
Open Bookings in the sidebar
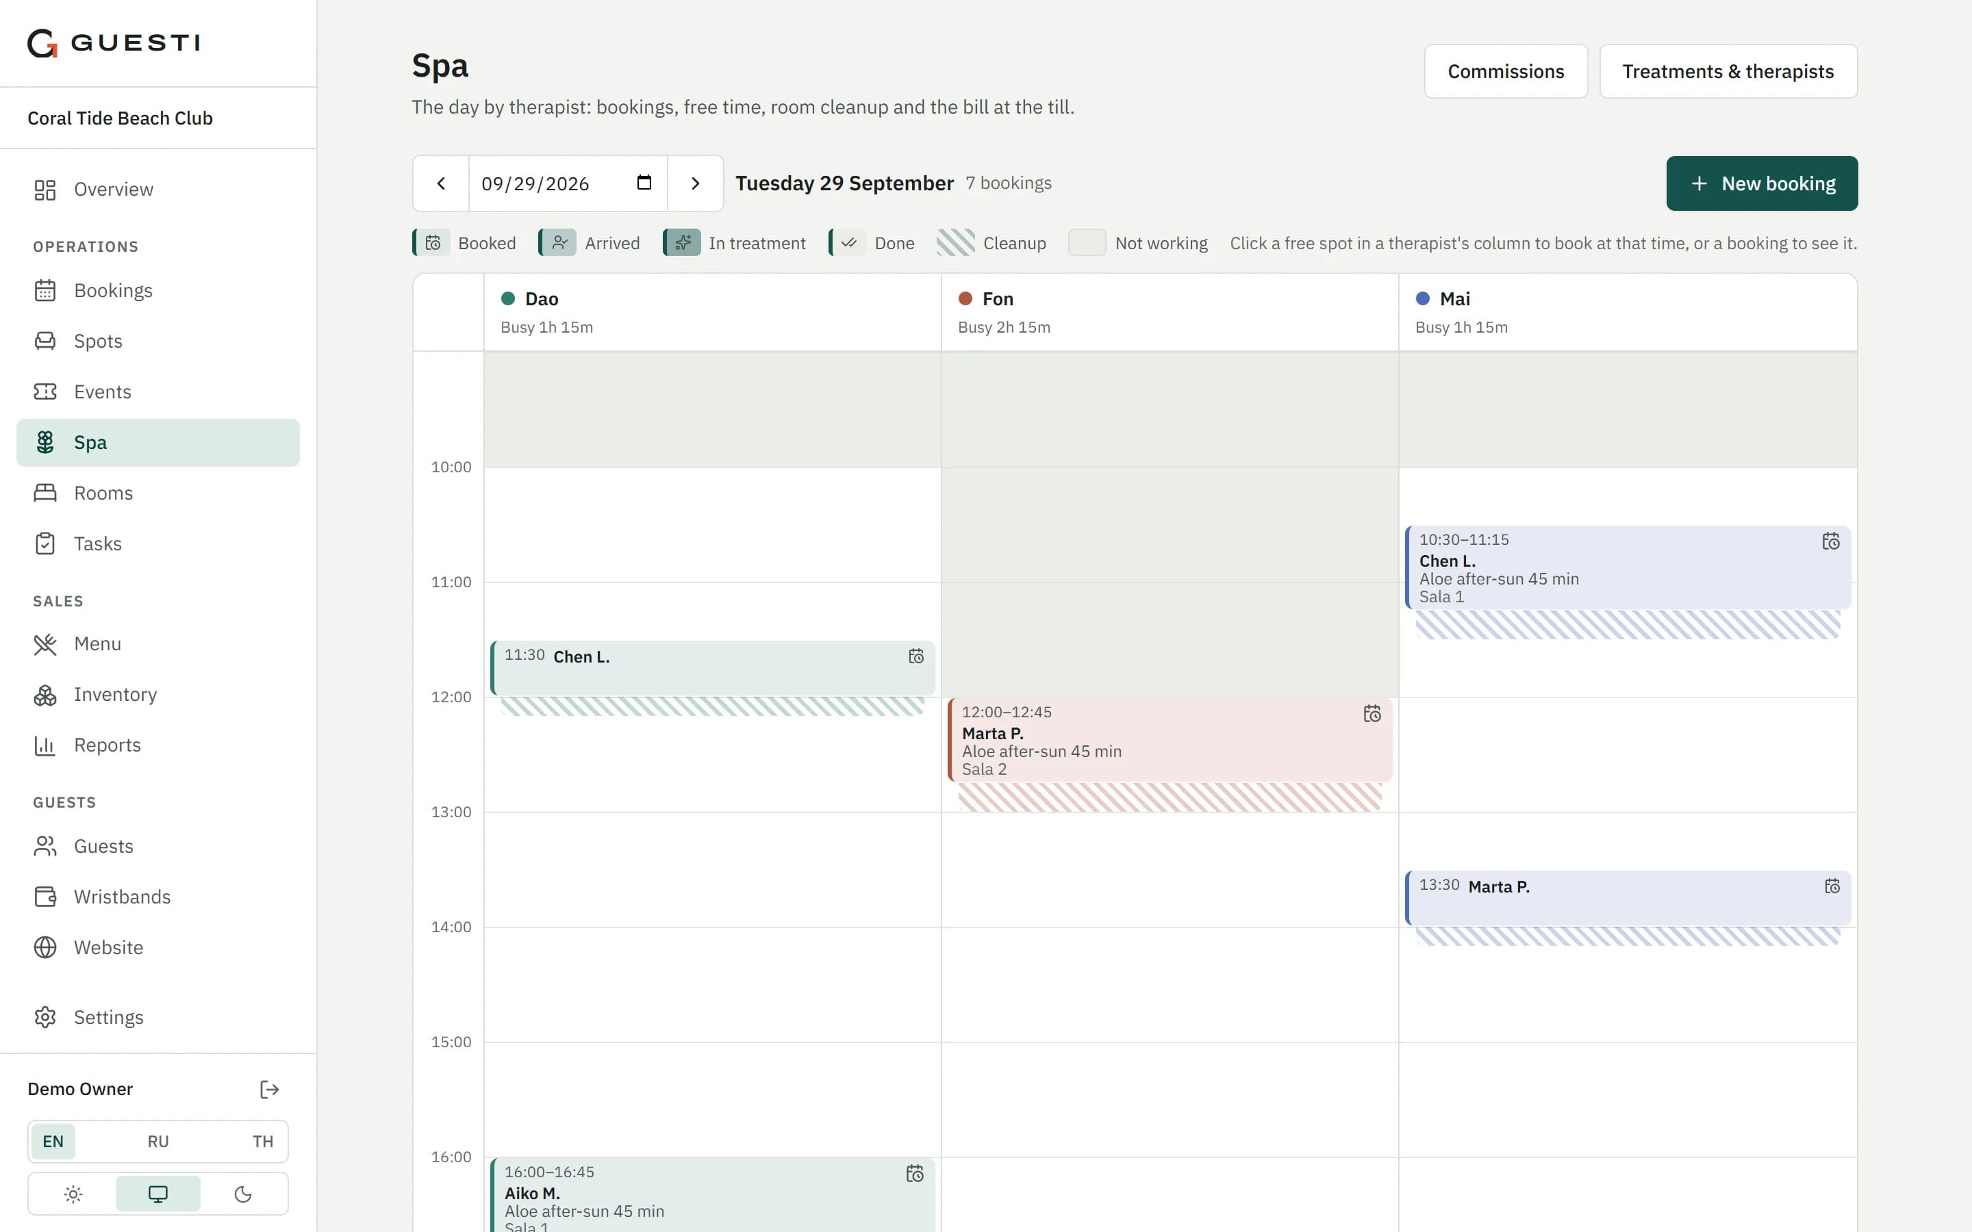[158, 290]
